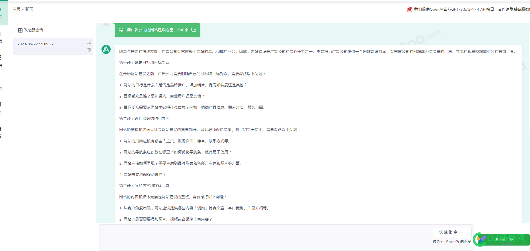530x251 pixels.
Task: Click the line 3. 网站应该如何呈现
Action: point(181,164)
